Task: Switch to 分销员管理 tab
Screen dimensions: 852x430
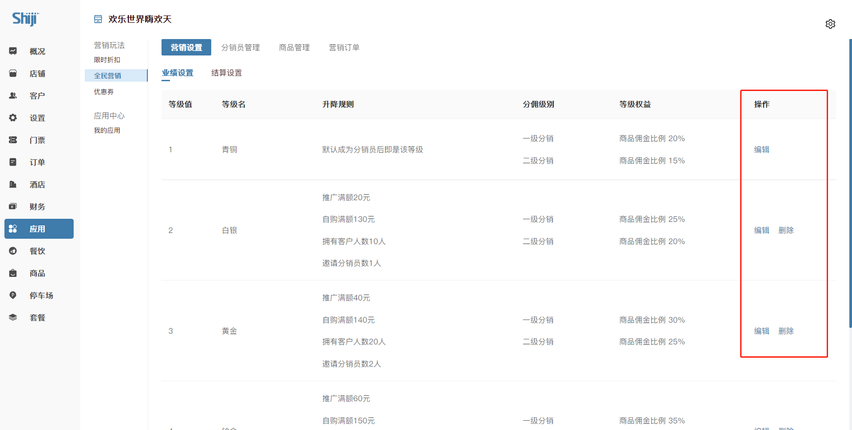Action: coord(241,47)
